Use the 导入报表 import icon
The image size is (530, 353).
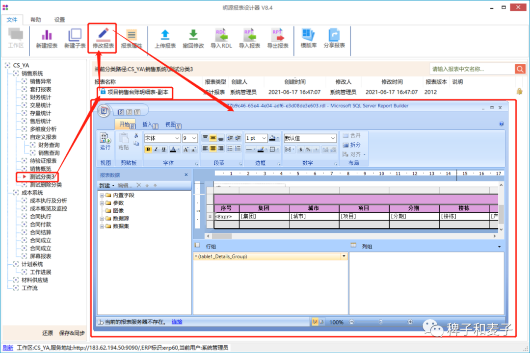(x=249, y=39)
